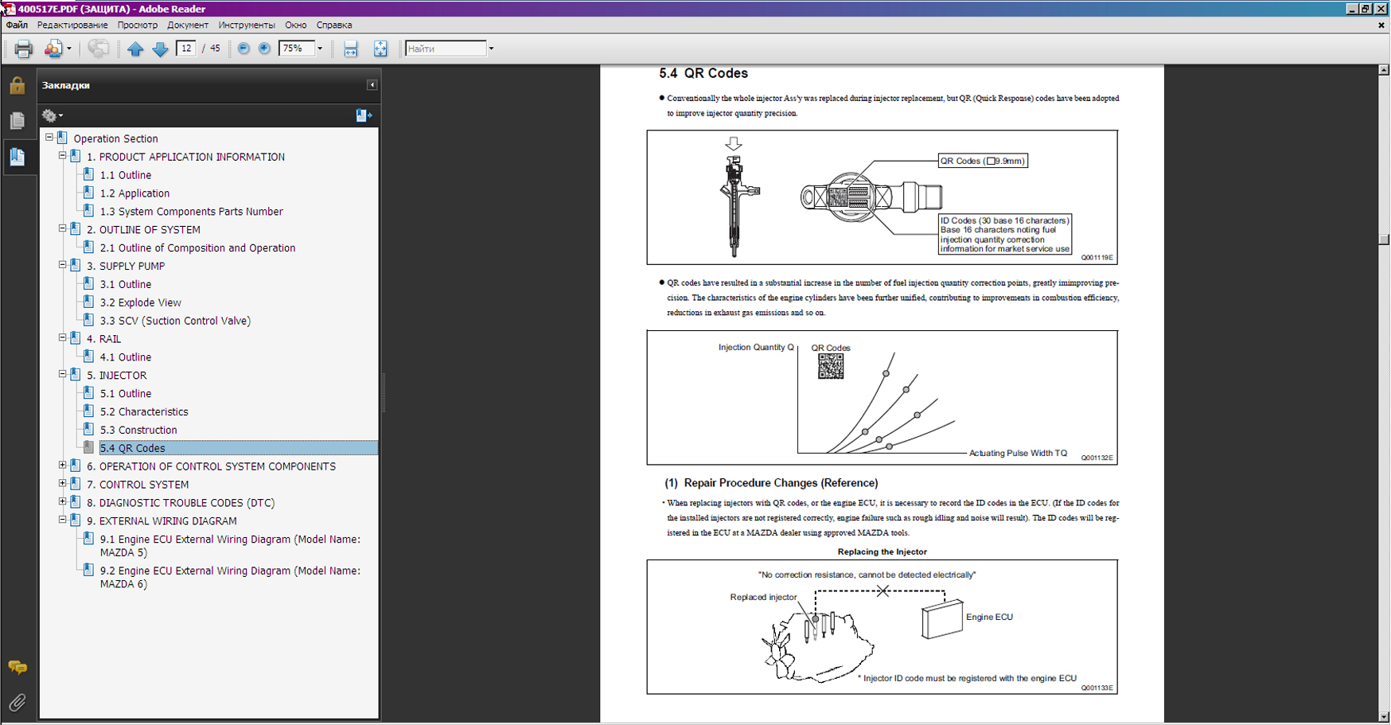Image resolution: width=1391 pixels, height=725 pixels.
Task: Show the Comments panel icon
Action: pos(17,667)
